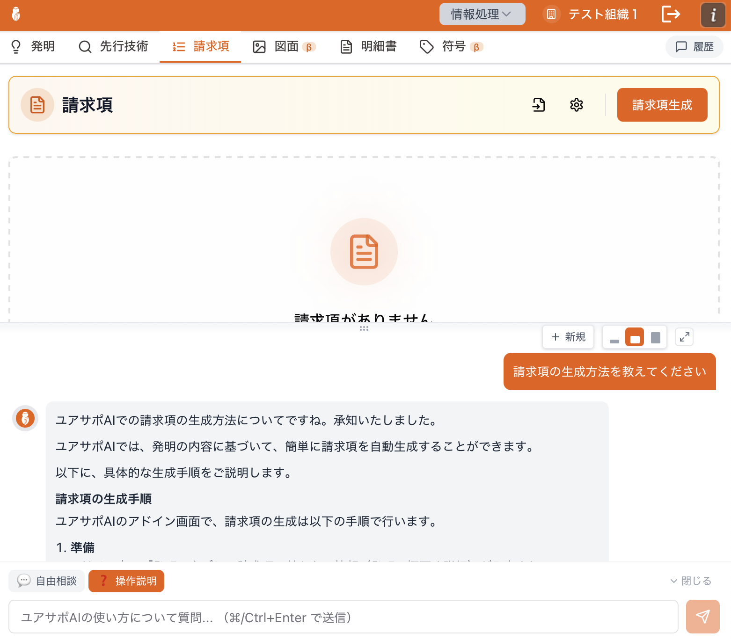Image resolution: width=731 pixels, height=640 pixels.
Task: Click the logout icon in header
Action: click(x=671, y=14)
